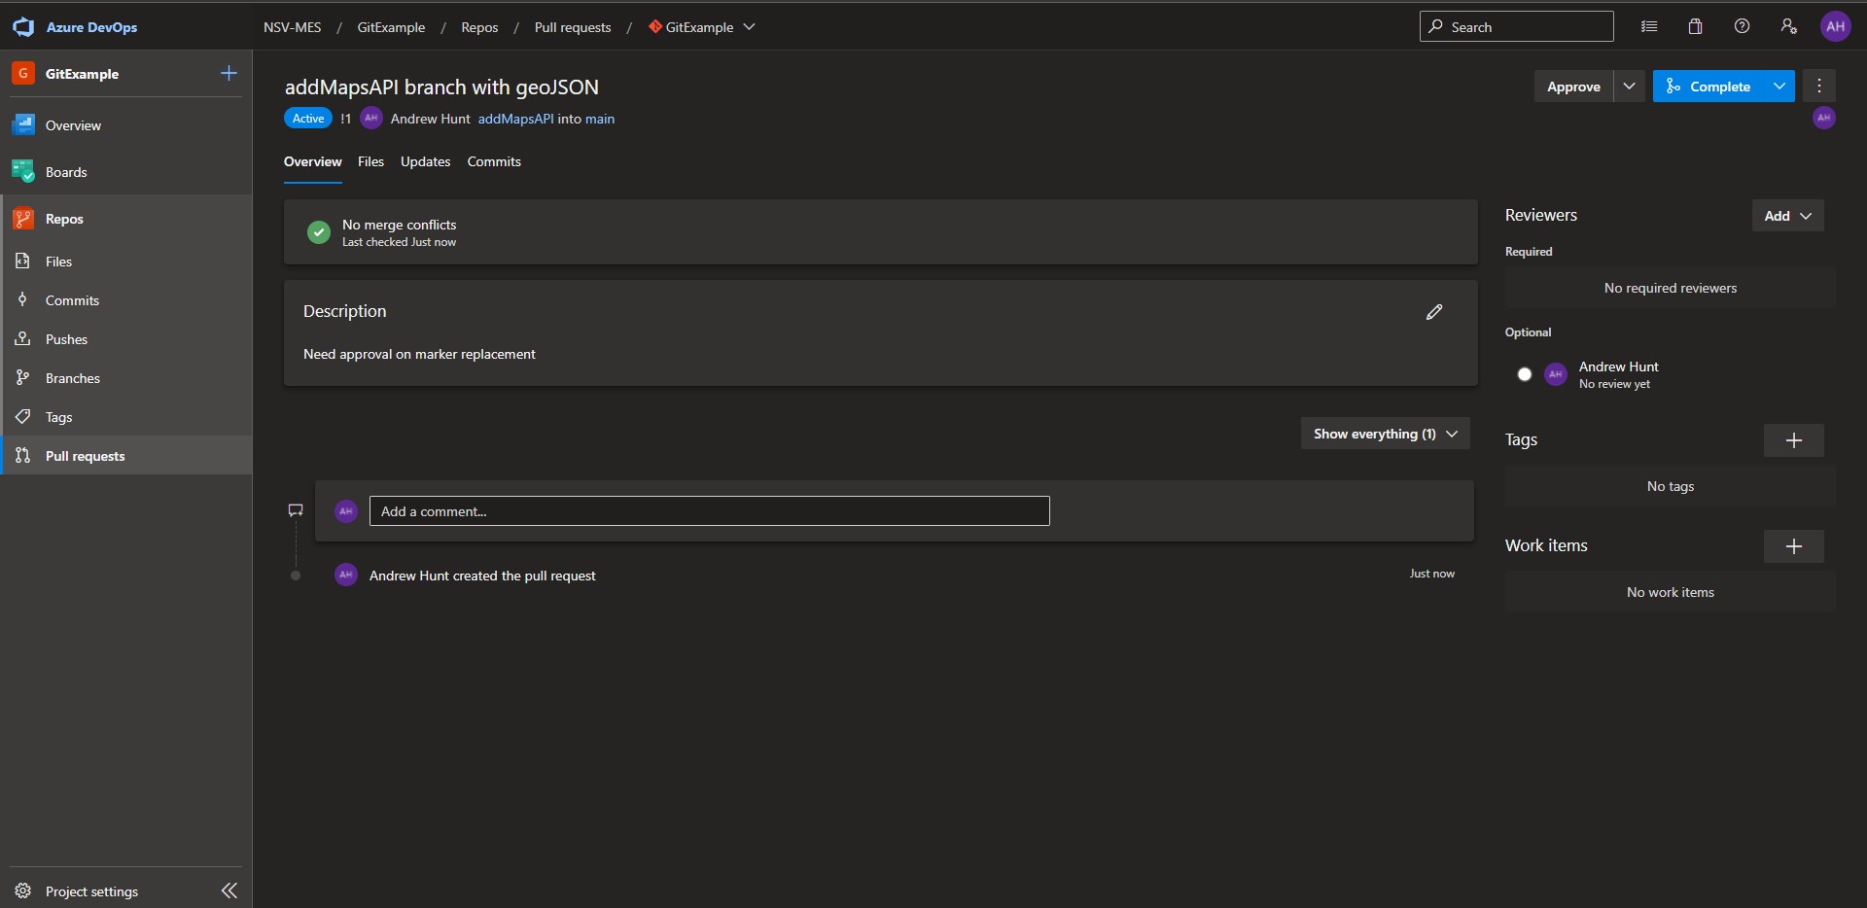Open the Marketplace shopping bag icon

click(x=1695, y=27)
